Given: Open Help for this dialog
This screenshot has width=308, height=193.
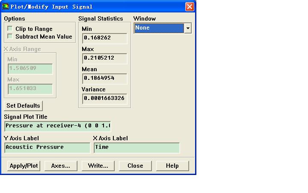Looking at the screenshot, I should pyautogui.click(x=172, y=166).
